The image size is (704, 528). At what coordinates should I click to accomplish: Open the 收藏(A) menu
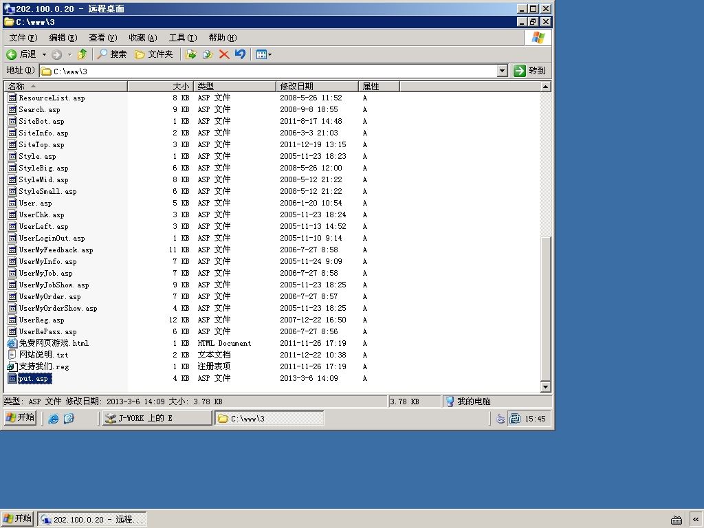(143, 38)
